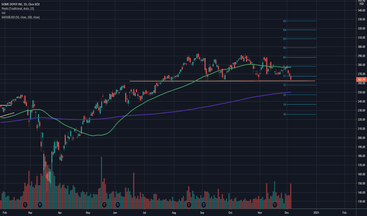Click the 290.00 price axis label
The width and height of the screenshot is (367, 216).
pyautogui.click(x=361, y=56)
